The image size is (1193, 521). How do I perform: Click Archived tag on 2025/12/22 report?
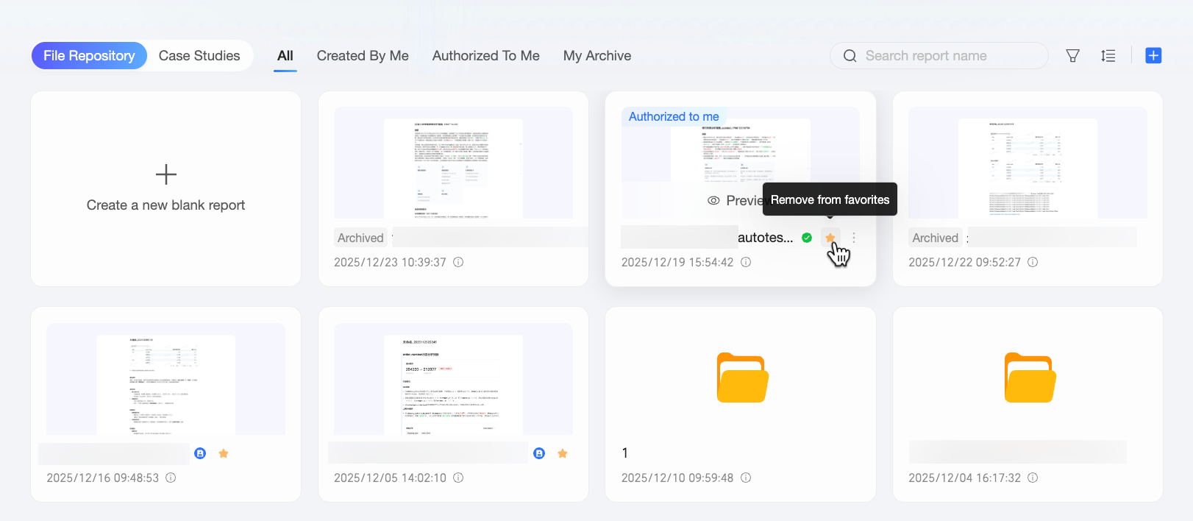pyautogui.click(x=935, y=238)
